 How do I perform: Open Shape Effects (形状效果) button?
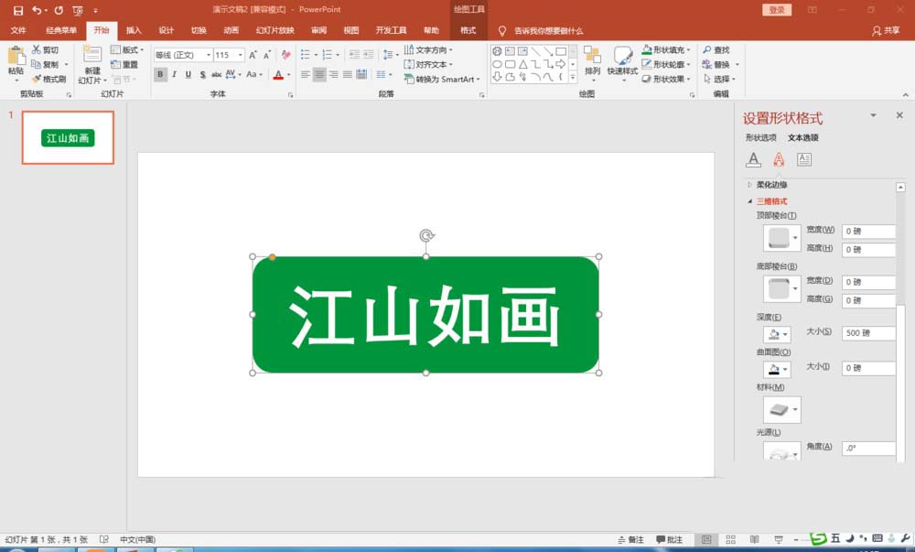(666, 79)
